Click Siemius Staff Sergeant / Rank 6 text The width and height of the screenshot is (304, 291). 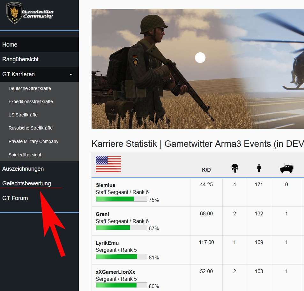[x=122, y=192]
